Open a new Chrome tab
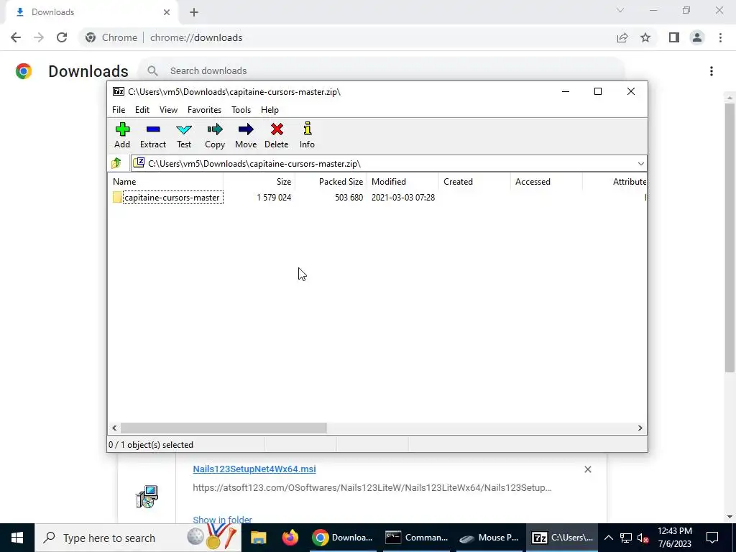Image resolution: width=736 pixels, height=552 pixels. coord(194,13)
